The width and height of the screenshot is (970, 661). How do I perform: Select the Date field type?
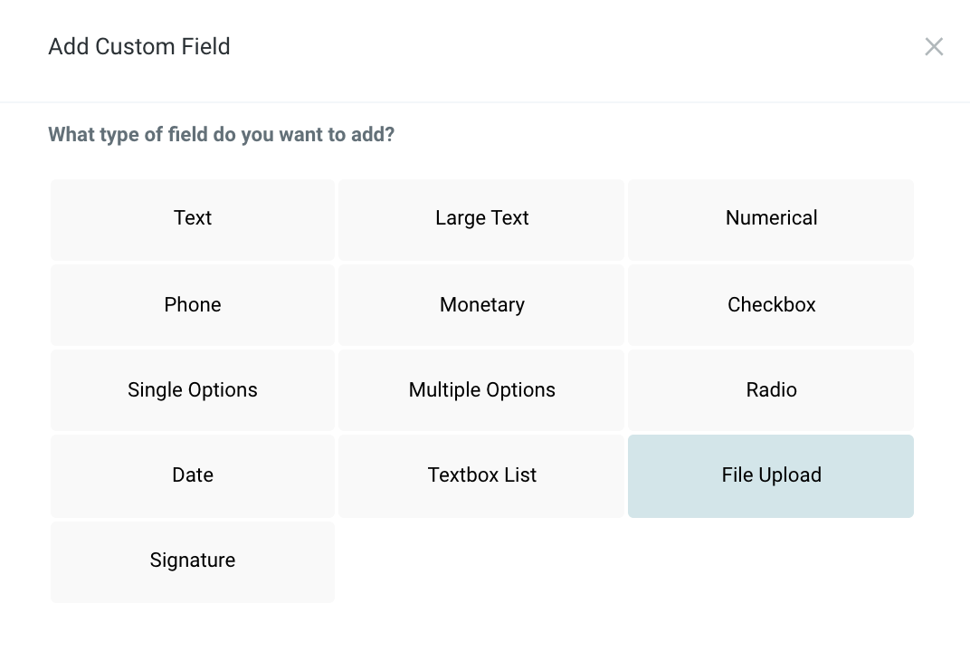pyautogui.click(x=193, y=475)
